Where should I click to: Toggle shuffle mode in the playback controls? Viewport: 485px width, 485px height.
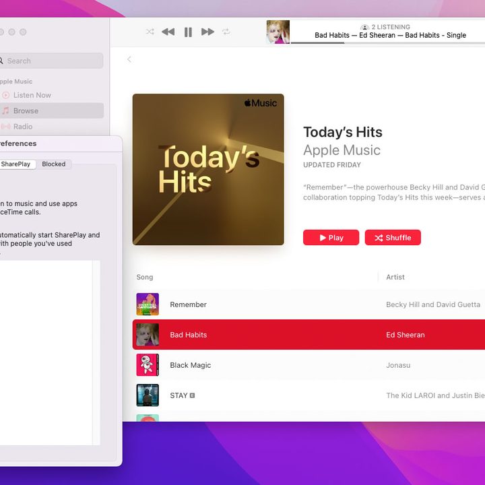(150, 32)
